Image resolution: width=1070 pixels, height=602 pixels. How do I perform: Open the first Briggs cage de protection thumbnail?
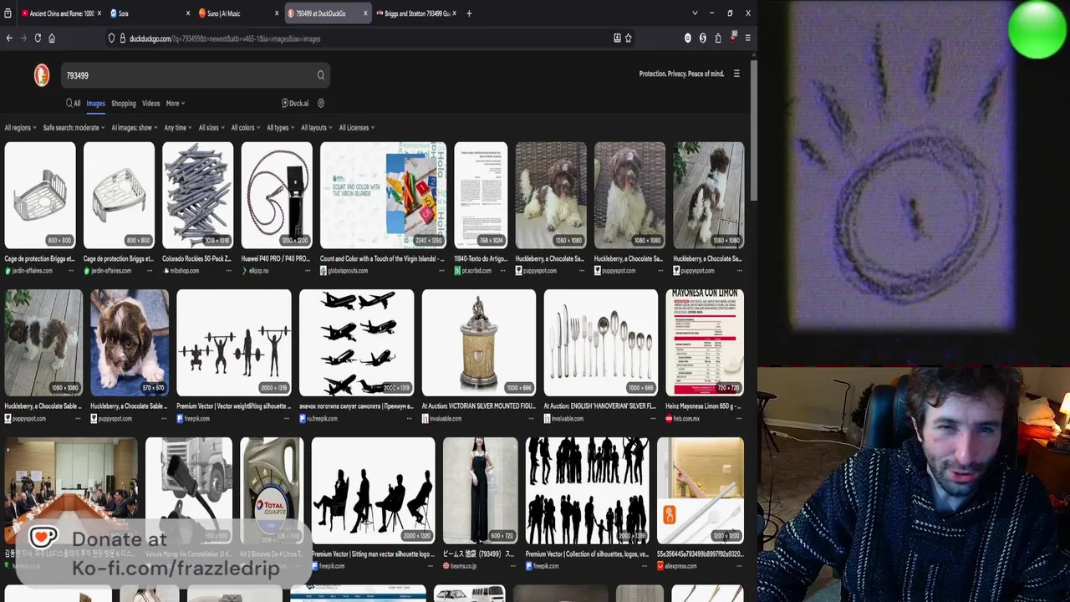(40, 195)
